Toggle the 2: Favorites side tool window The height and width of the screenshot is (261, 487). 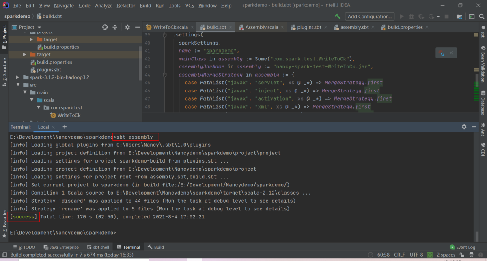click(x=4, y=223)
